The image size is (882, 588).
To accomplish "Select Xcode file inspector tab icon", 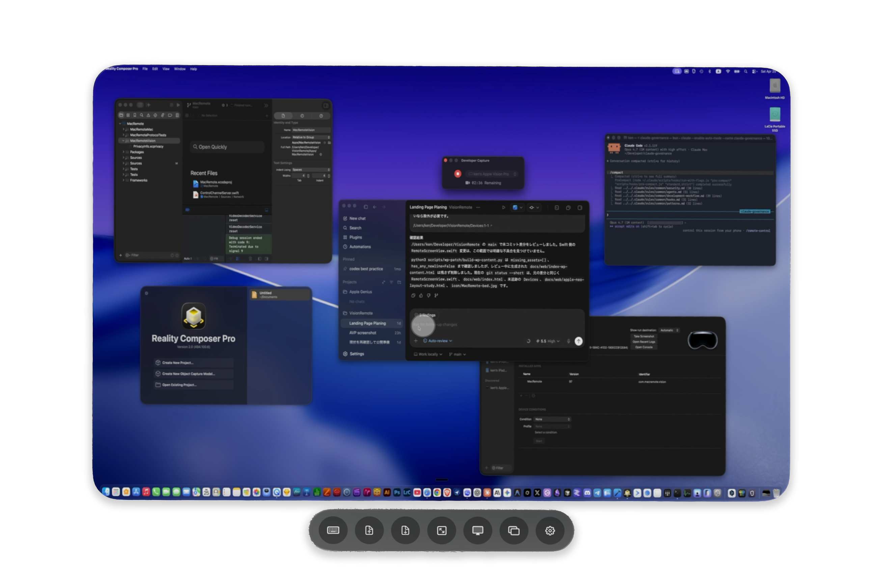I will [x=283, y=116].
